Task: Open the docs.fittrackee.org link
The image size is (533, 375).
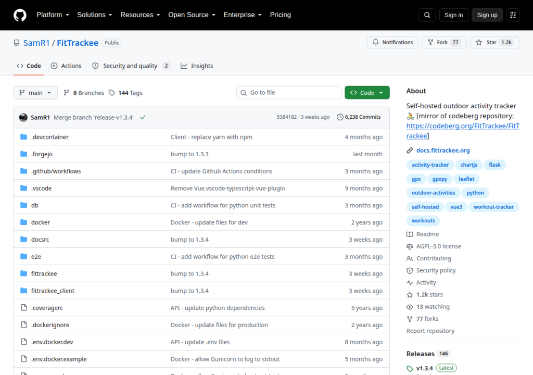Action: [443, 151]
